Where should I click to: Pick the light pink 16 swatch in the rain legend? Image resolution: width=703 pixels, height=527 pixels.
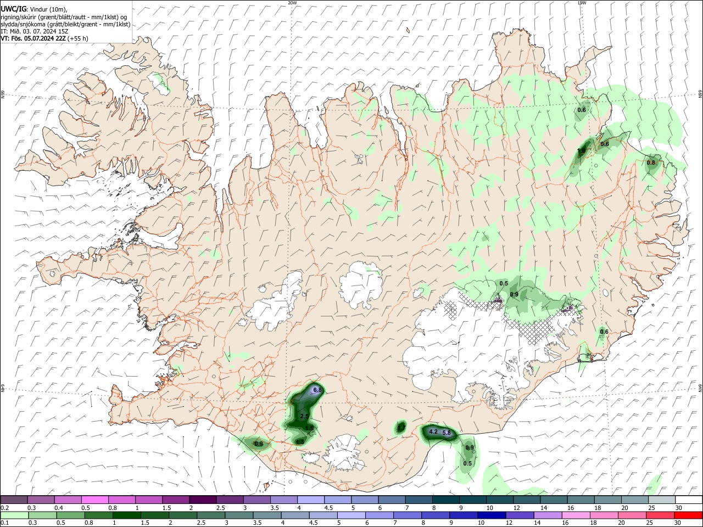(576, 515)
